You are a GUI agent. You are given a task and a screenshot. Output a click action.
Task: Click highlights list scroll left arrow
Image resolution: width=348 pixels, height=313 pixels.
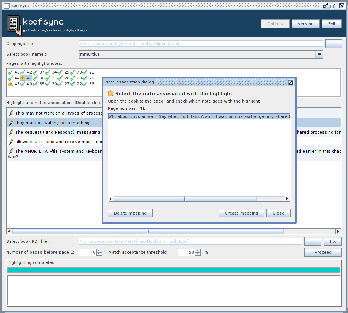[10, 231]
